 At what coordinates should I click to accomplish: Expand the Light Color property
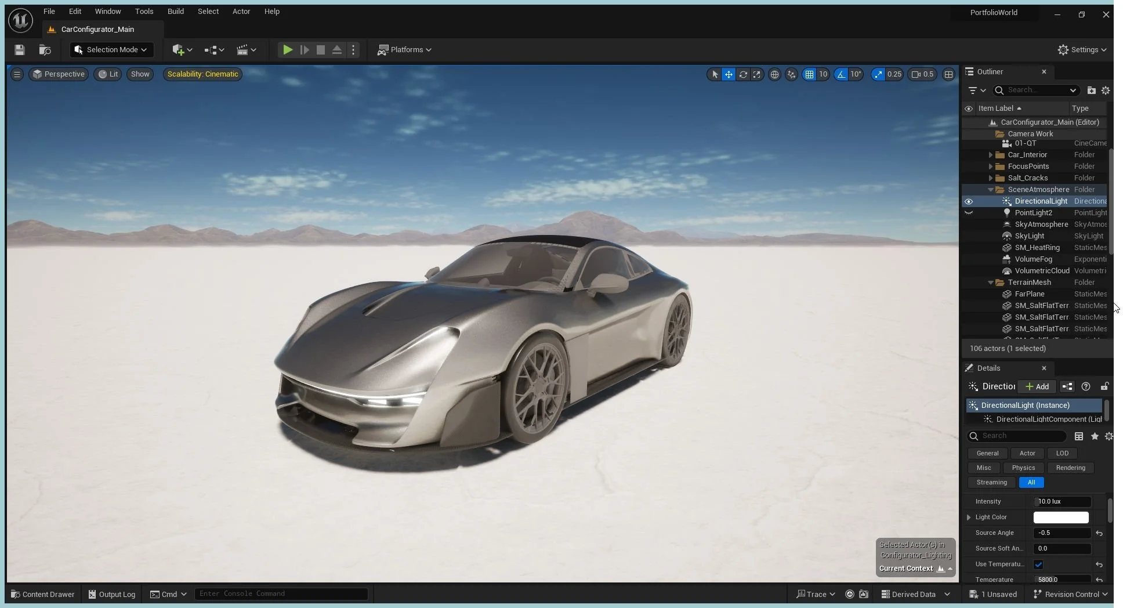(969, 517)
